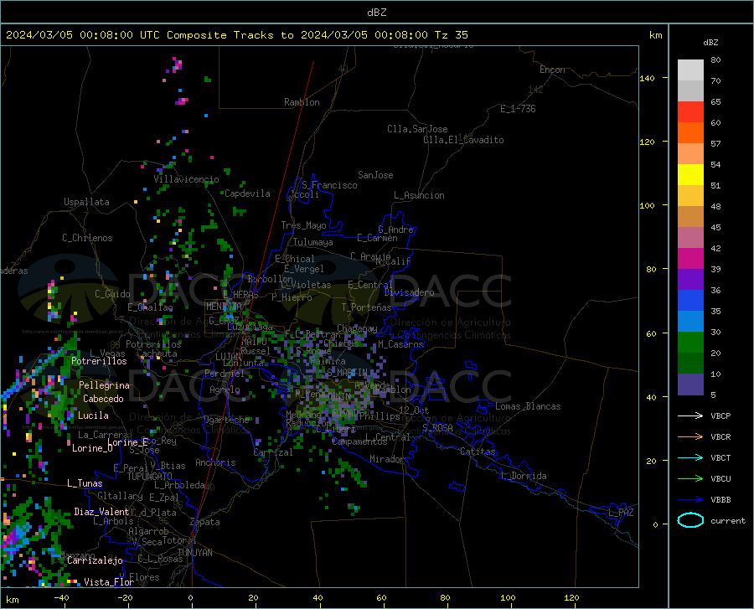This screenshot has width=754, height=609.
Task: Click the L_Tunas label
Action: 85,483
